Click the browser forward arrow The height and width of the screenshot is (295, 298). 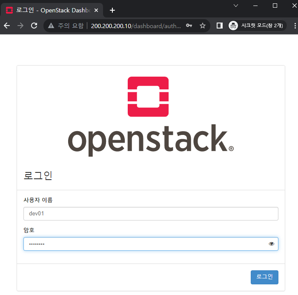20,26
